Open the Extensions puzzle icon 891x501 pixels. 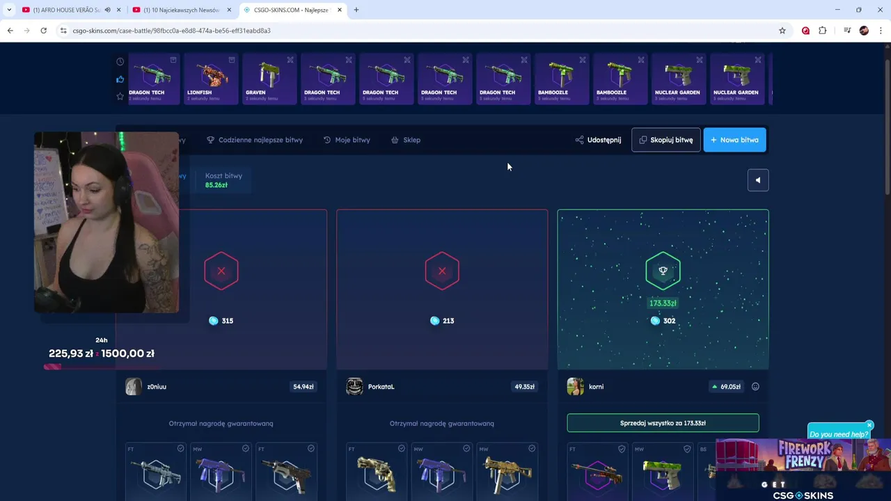point(823,31)
